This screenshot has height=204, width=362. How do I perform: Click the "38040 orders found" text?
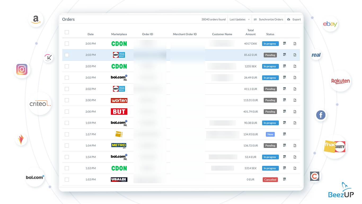(214, 19)
